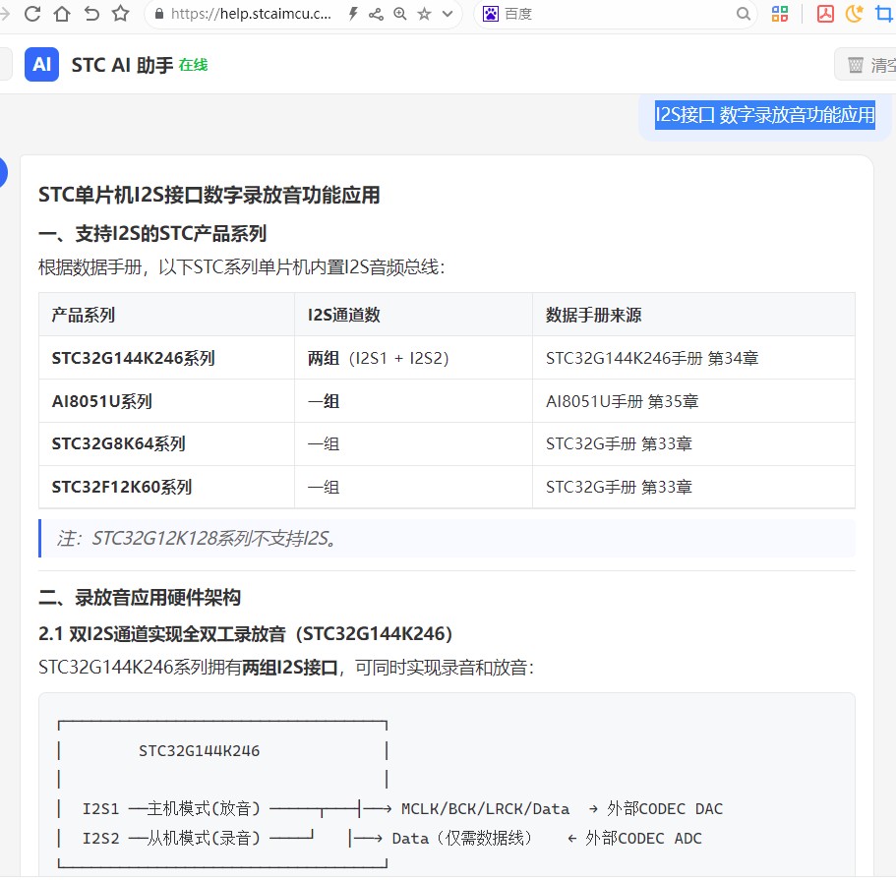Image resolution: width=896 pixels, height=880 pixels.
Task: Click the Baidu paw search engine icon
Action: [491, 14]
